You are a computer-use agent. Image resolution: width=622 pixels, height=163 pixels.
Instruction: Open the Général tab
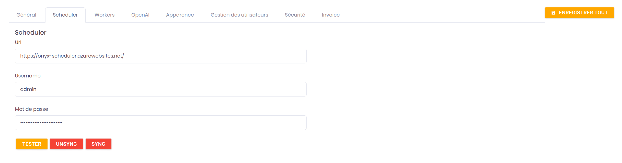pyautogui.click(x=26, y=15)
